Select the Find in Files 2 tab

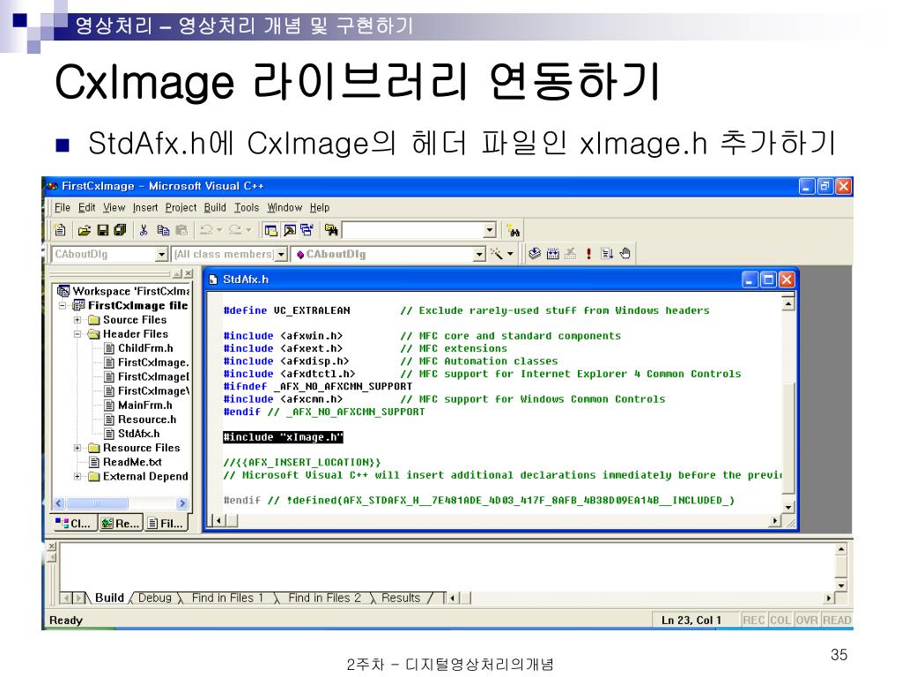pos(324,599)
